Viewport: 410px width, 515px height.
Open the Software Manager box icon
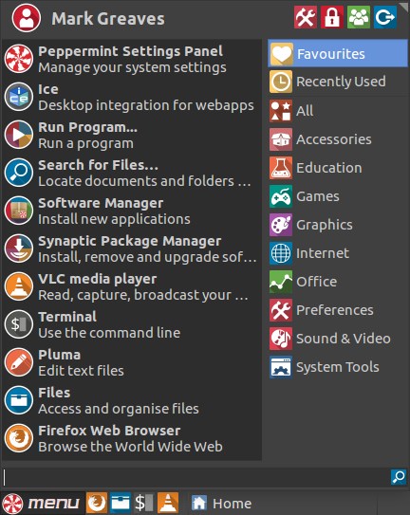pos(19,211)
